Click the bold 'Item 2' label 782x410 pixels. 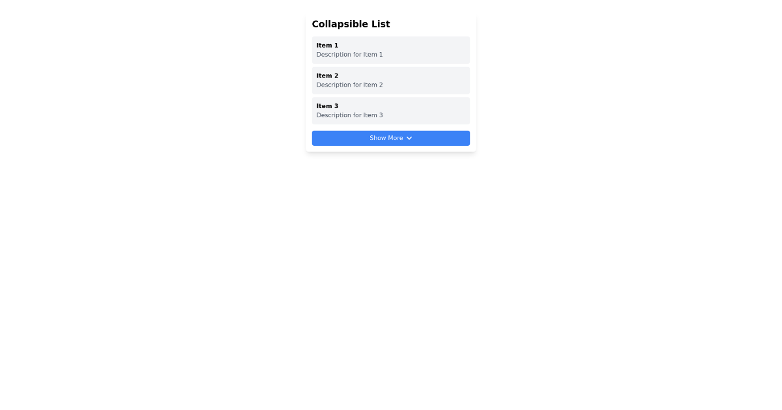pos(327,75)
